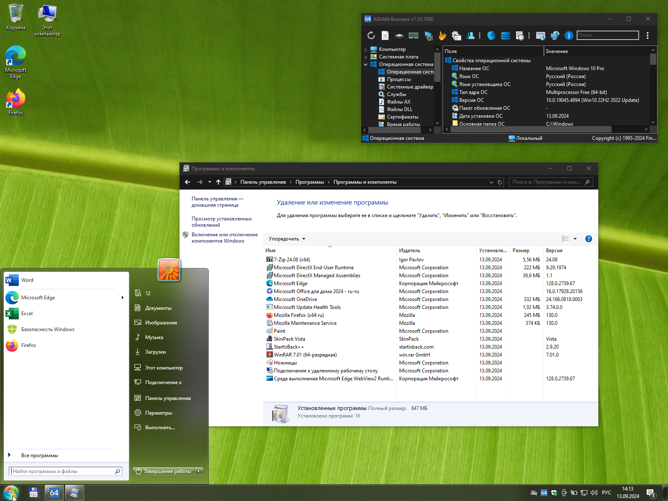
Task: Open Просмотр установленных обновлений link
Action: coord(222,222)
